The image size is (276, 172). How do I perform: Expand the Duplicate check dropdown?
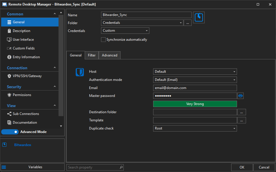tap(195, 128)
